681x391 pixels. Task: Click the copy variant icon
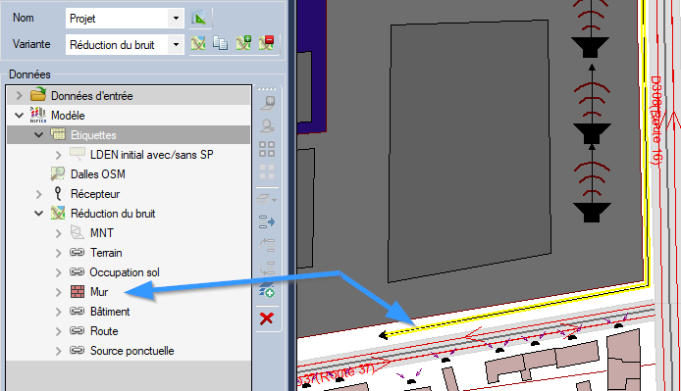click(x=220, y=43)
